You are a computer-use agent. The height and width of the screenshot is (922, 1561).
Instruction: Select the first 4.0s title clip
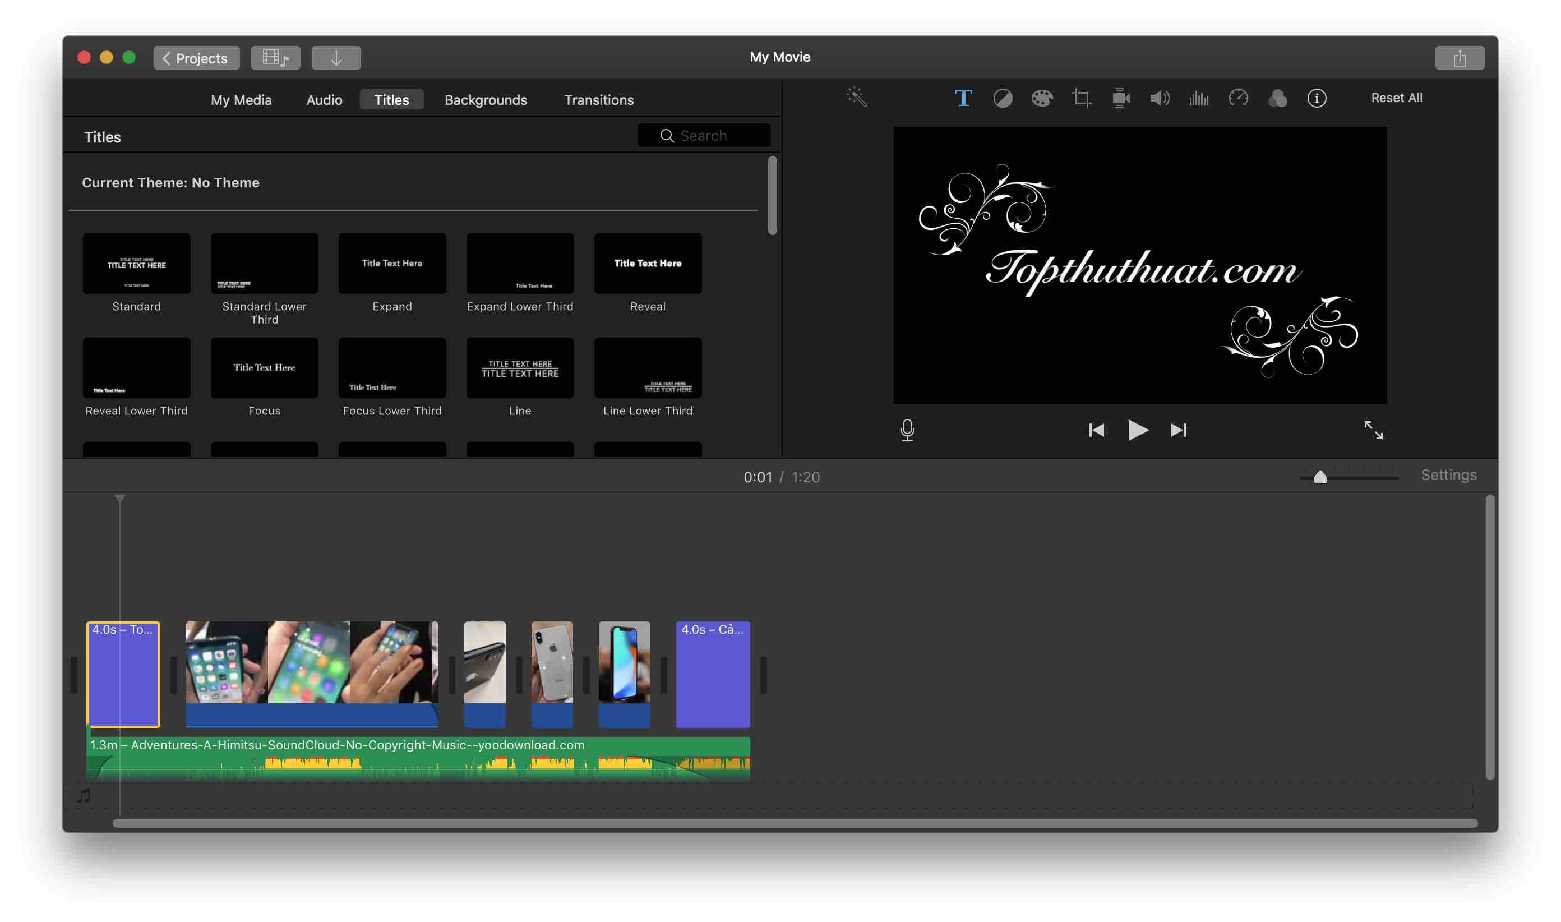coord(123,674)
